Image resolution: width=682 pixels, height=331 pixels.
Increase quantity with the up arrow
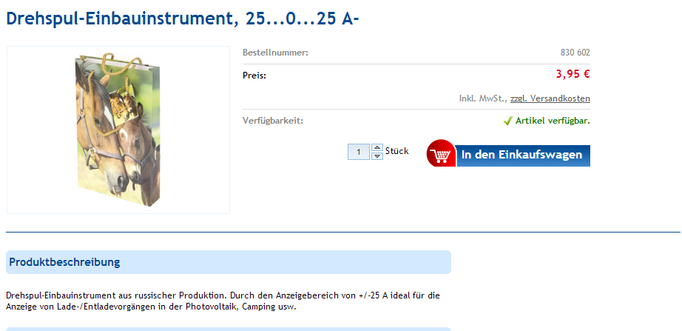377,147
